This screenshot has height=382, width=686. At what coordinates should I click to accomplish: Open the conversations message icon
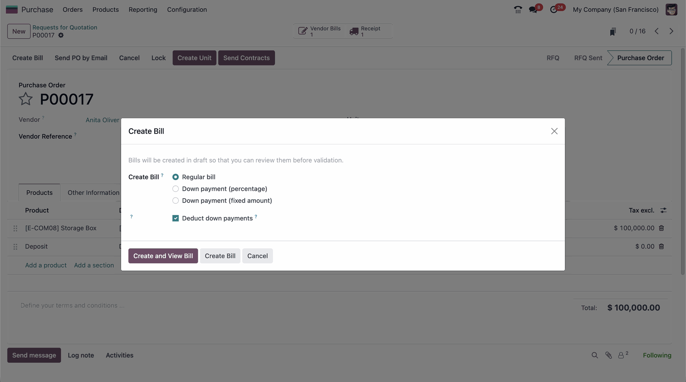(x=533, y=10)
